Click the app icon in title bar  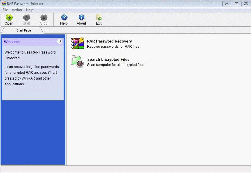[4, 4]
